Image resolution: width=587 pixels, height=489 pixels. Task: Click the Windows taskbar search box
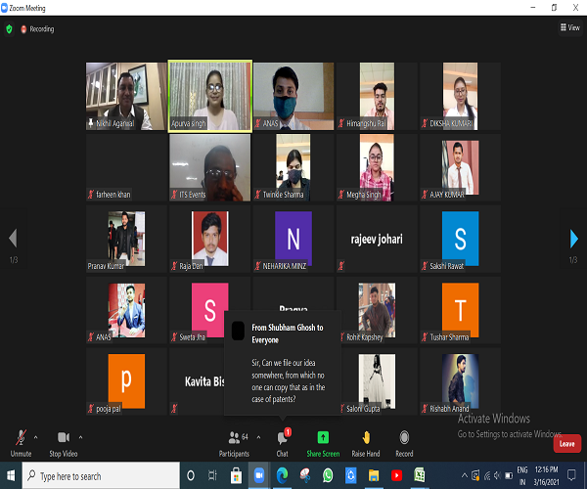101,476
